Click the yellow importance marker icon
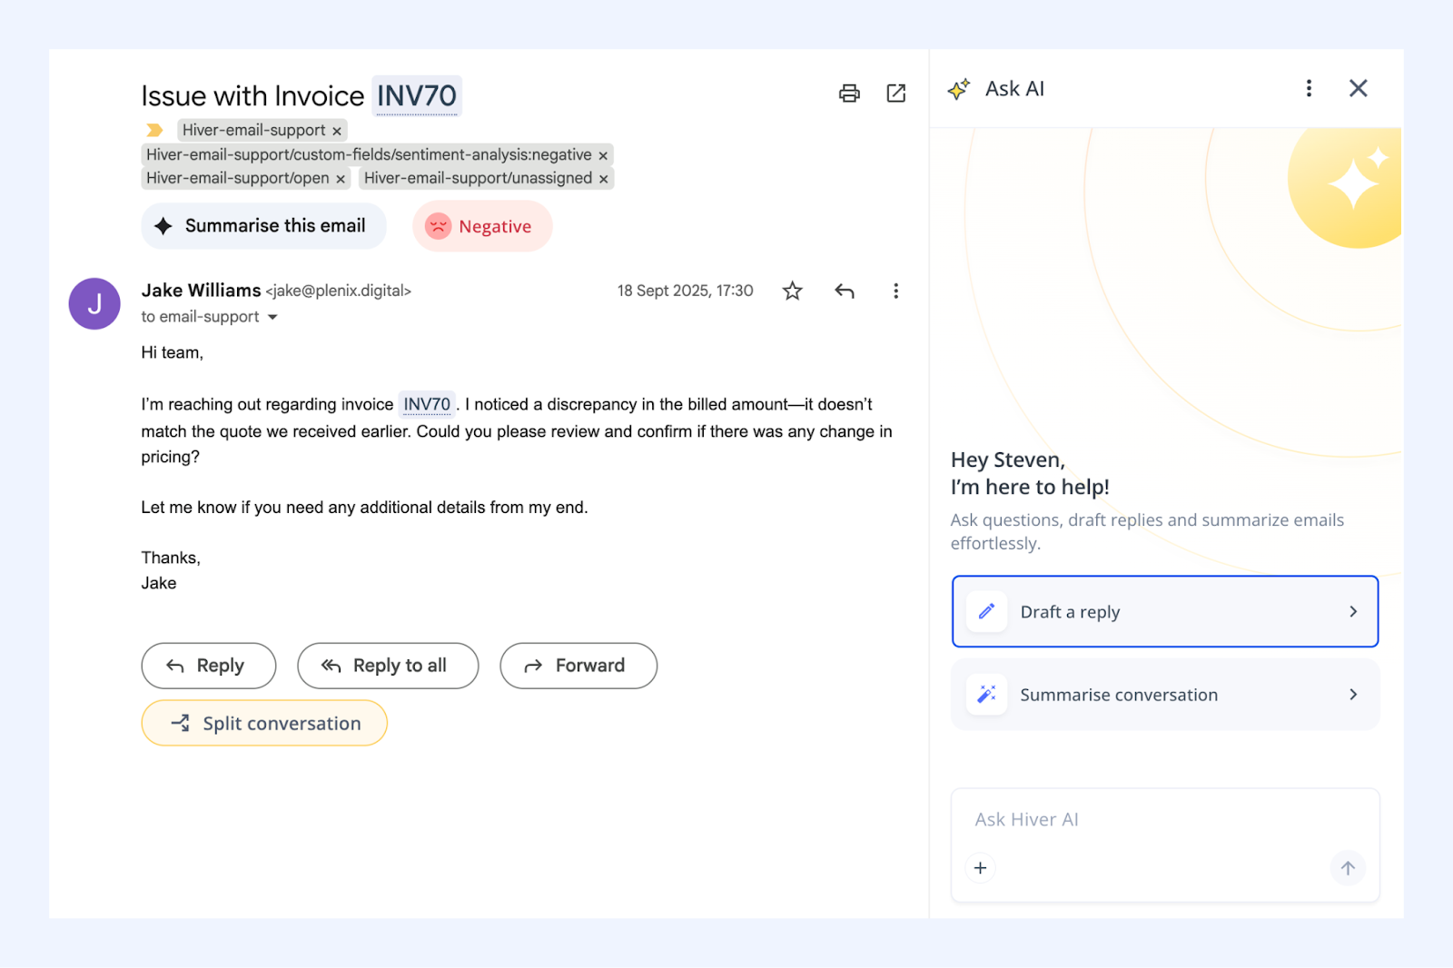 click(154, 130)
